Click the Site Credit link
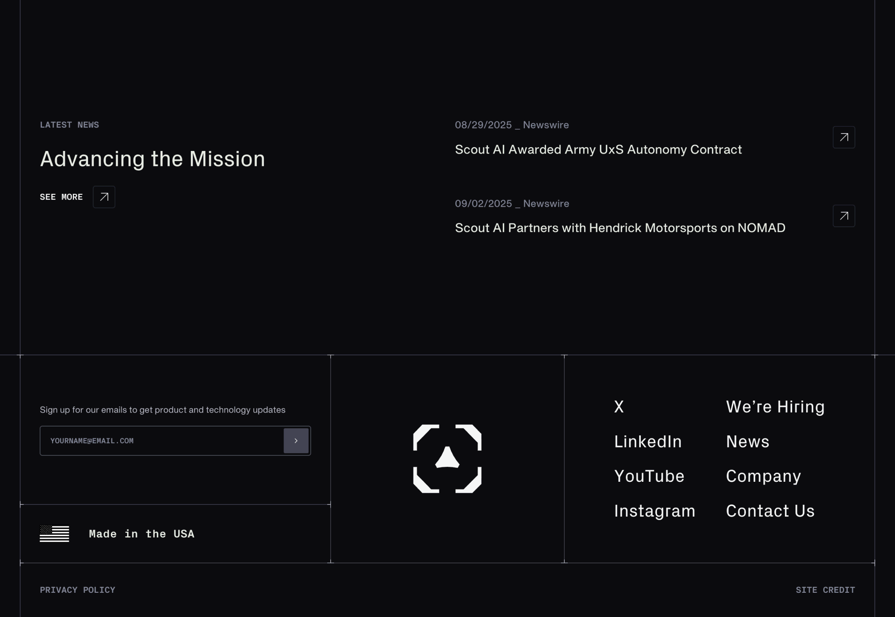Screen dimensions: 895x617 click(x=825, y=590)
